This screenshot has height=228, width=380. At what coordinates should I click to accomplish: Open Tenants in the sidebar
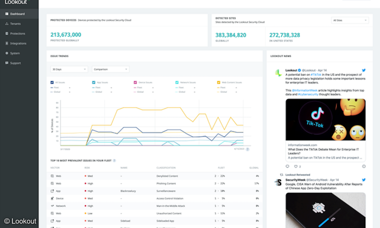coord(19,24)
